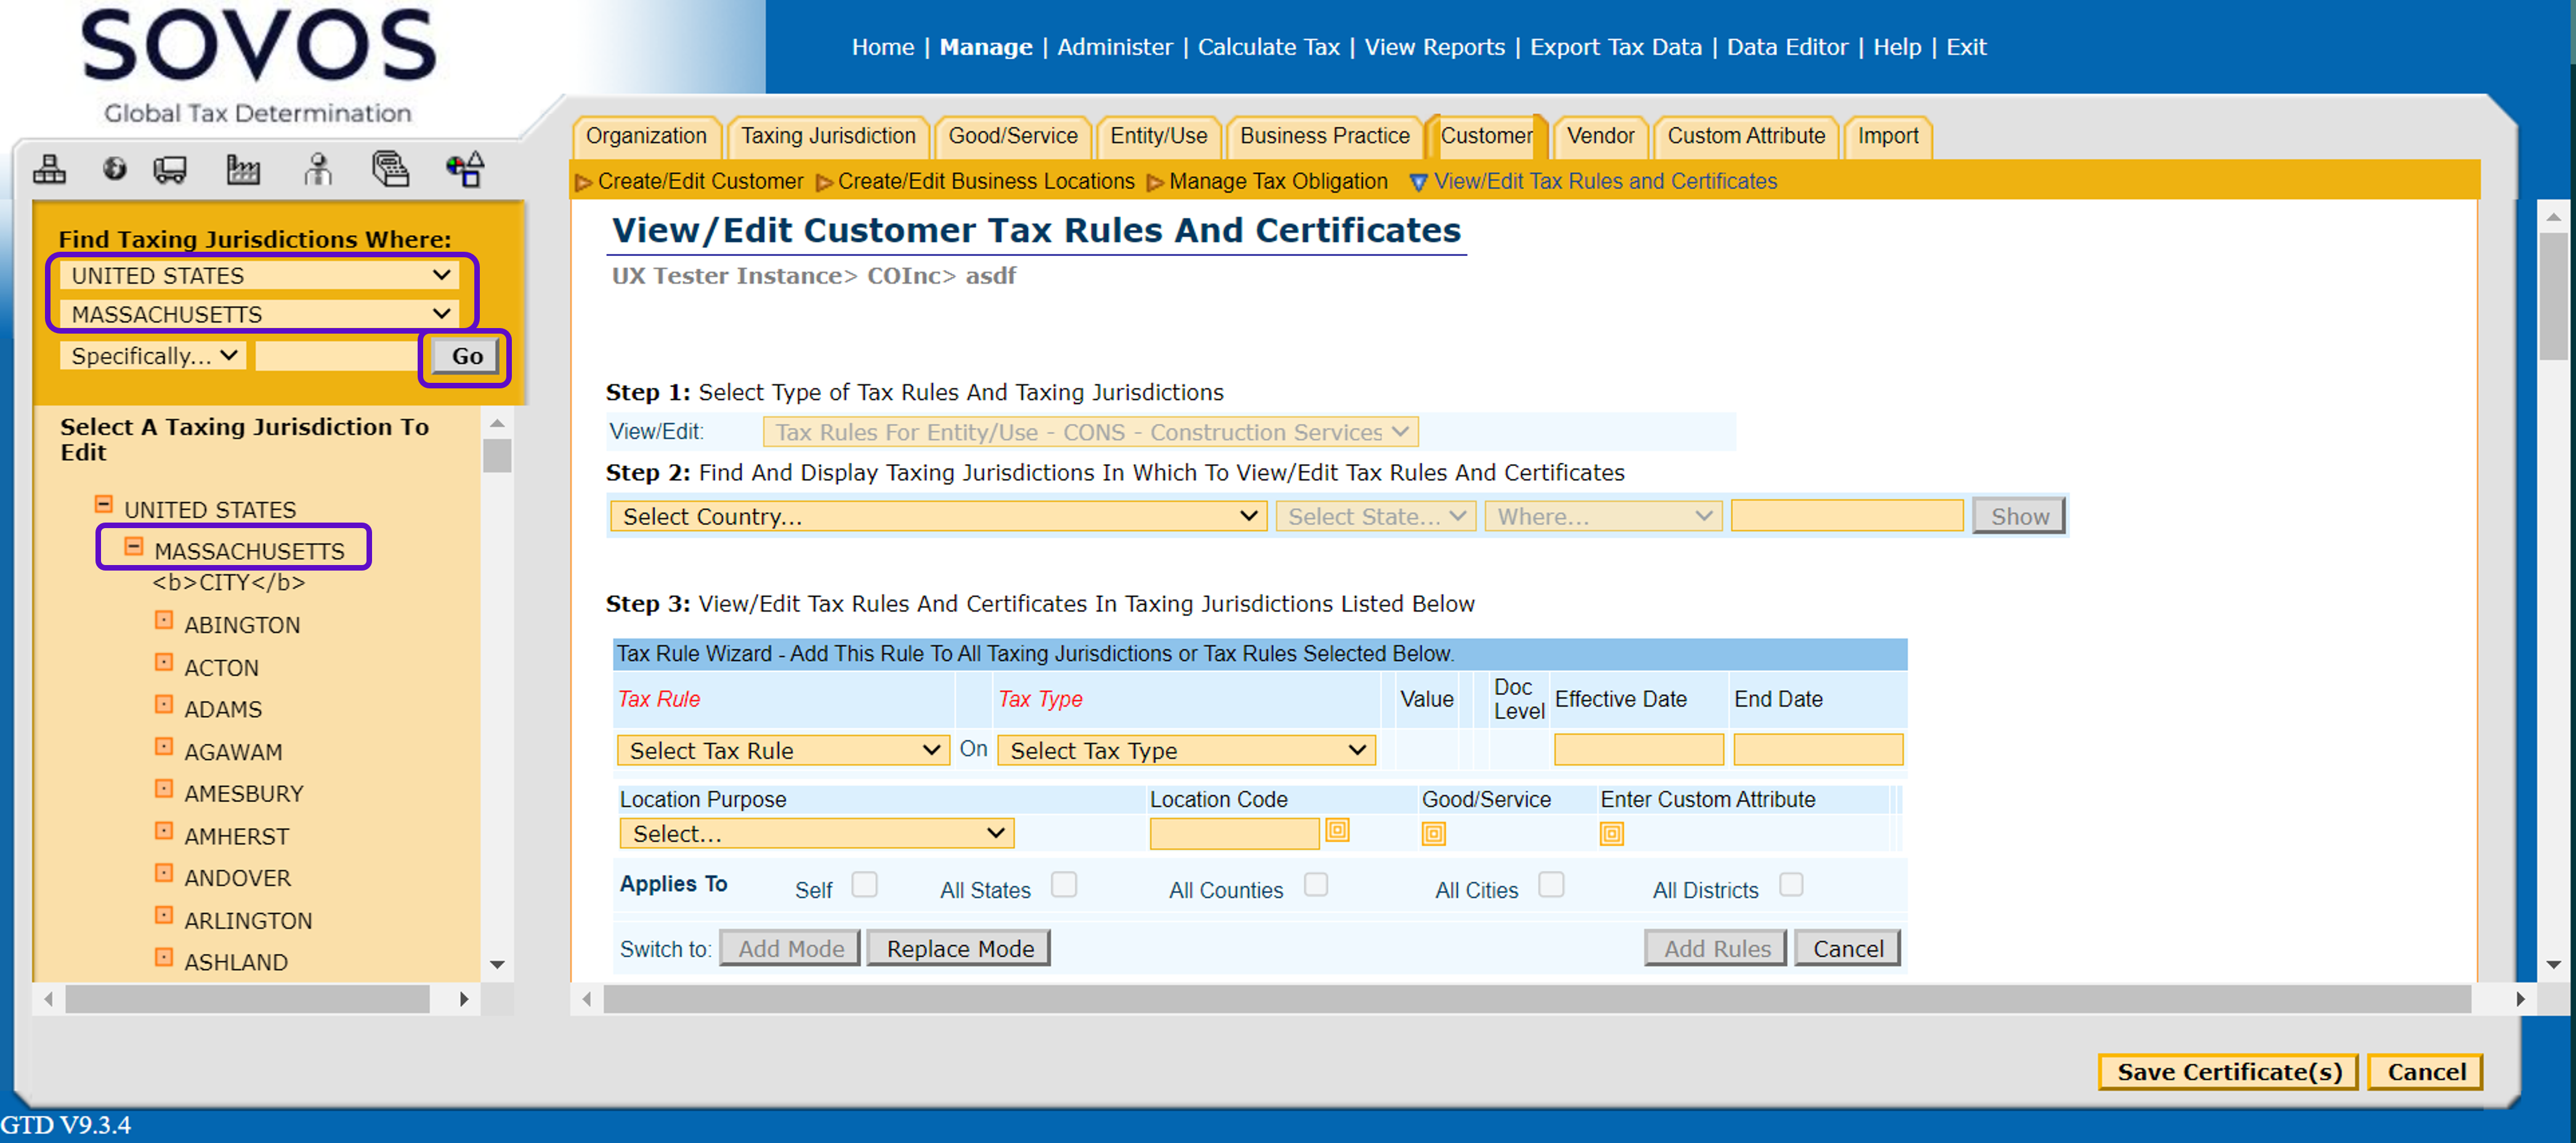This screenshot has height=1143, width=2576.
Task: Click the person icon in the left toolbar
Action: [x=318, y=170]
